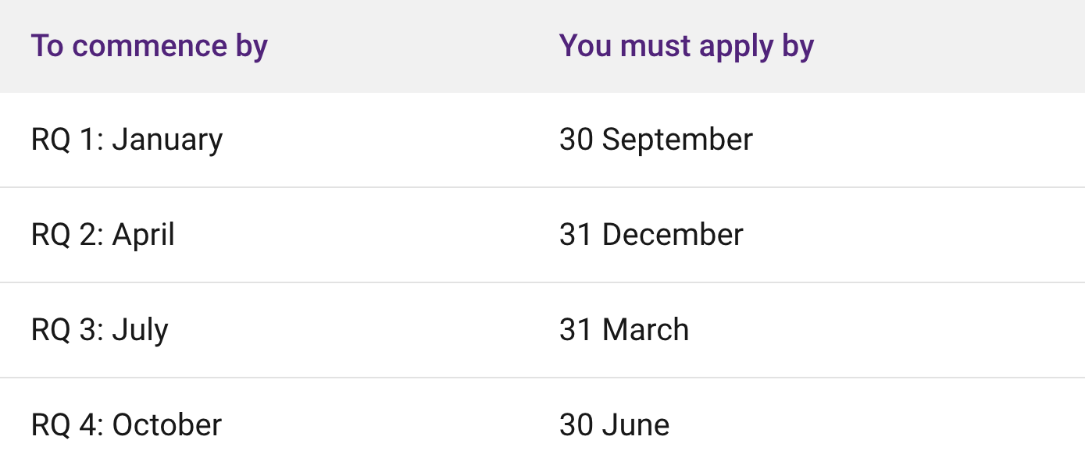This screenshot has height=472, width=1085.
Task: Click the word "January" in the first row
Action: 168,140
